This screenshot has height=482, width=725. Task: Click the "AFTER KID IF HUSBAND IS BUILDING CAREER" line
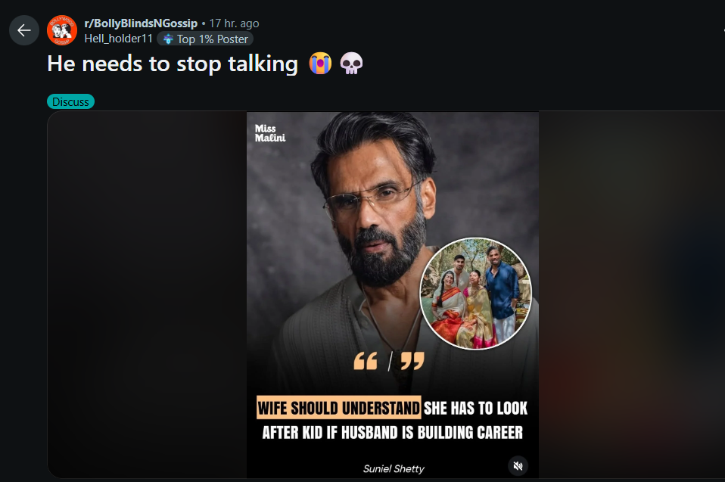point(392,433)
